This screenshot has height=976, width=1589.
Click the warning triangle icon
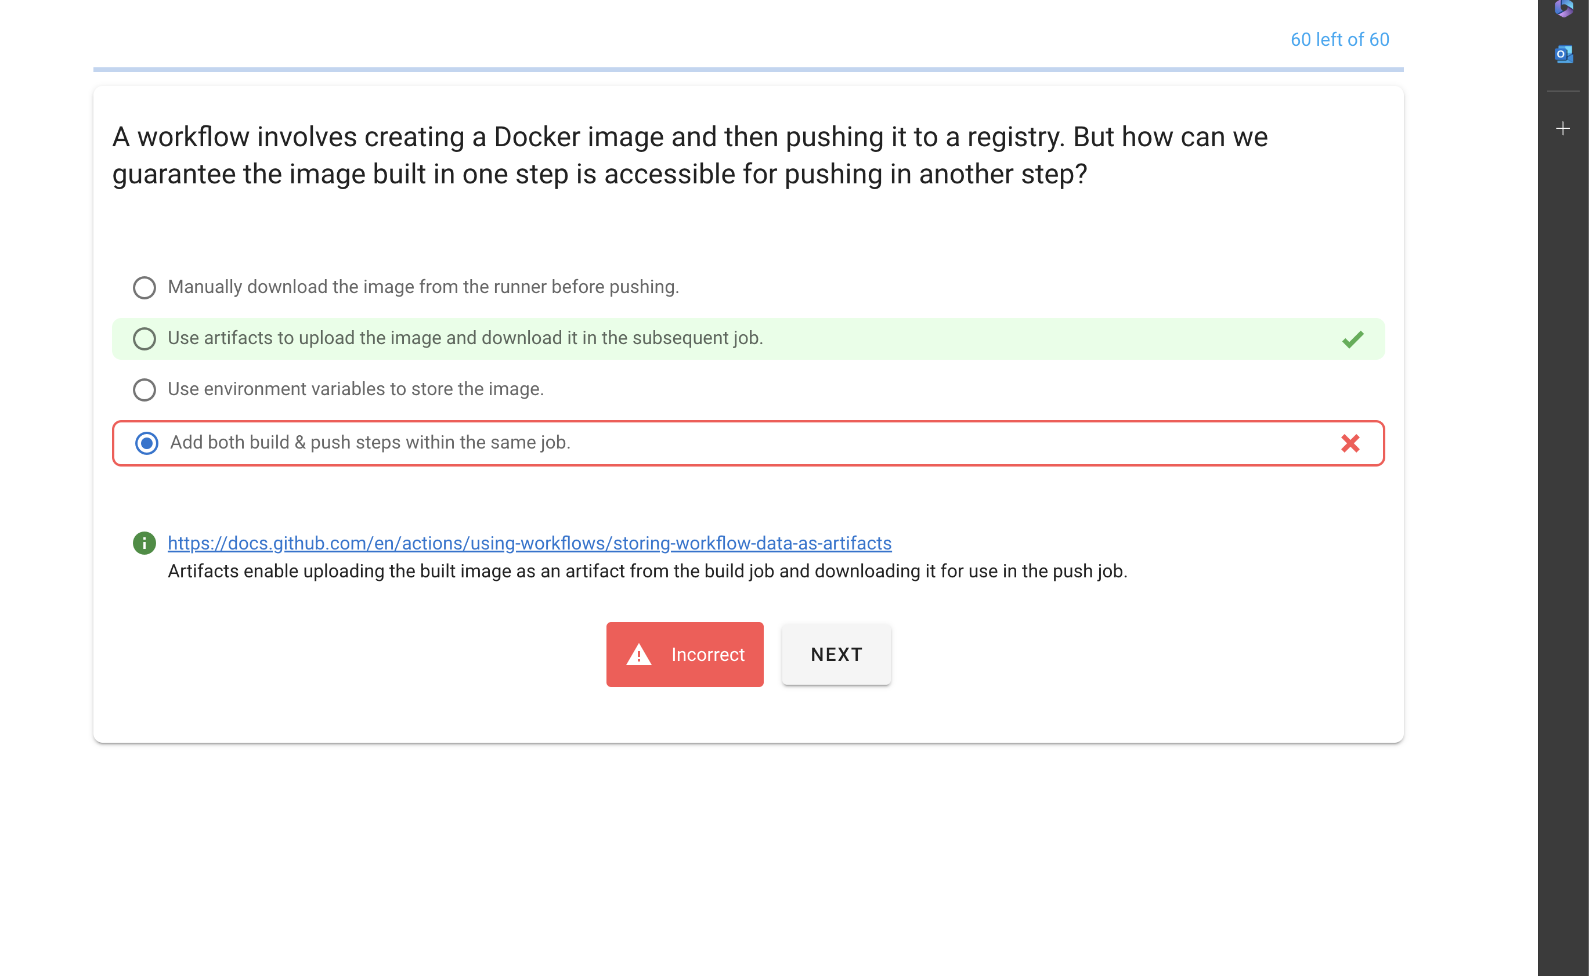tap(639, 655)
